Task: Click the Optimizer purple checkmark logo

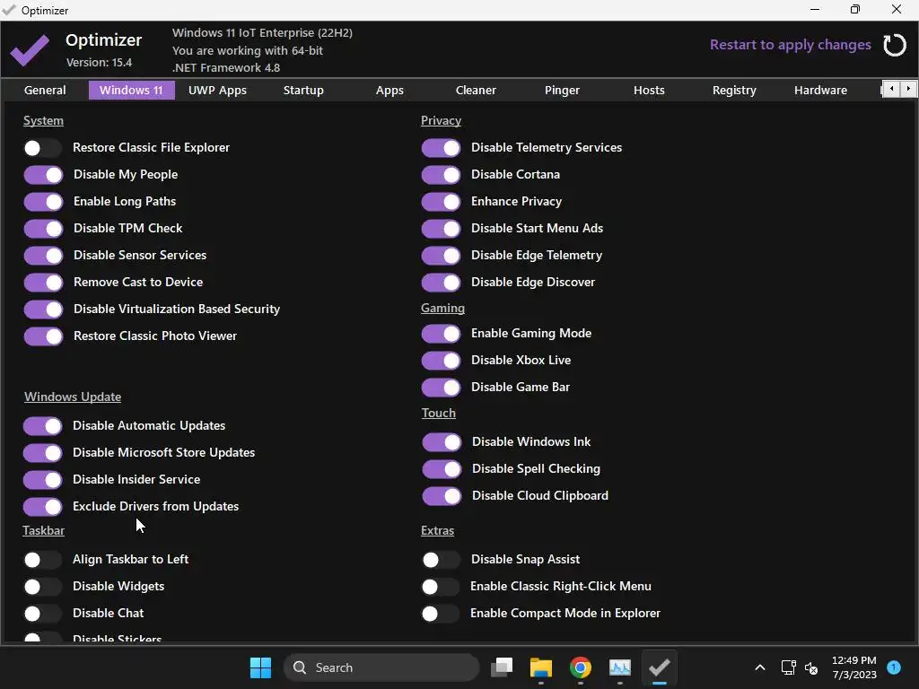Action: [30, 50]
